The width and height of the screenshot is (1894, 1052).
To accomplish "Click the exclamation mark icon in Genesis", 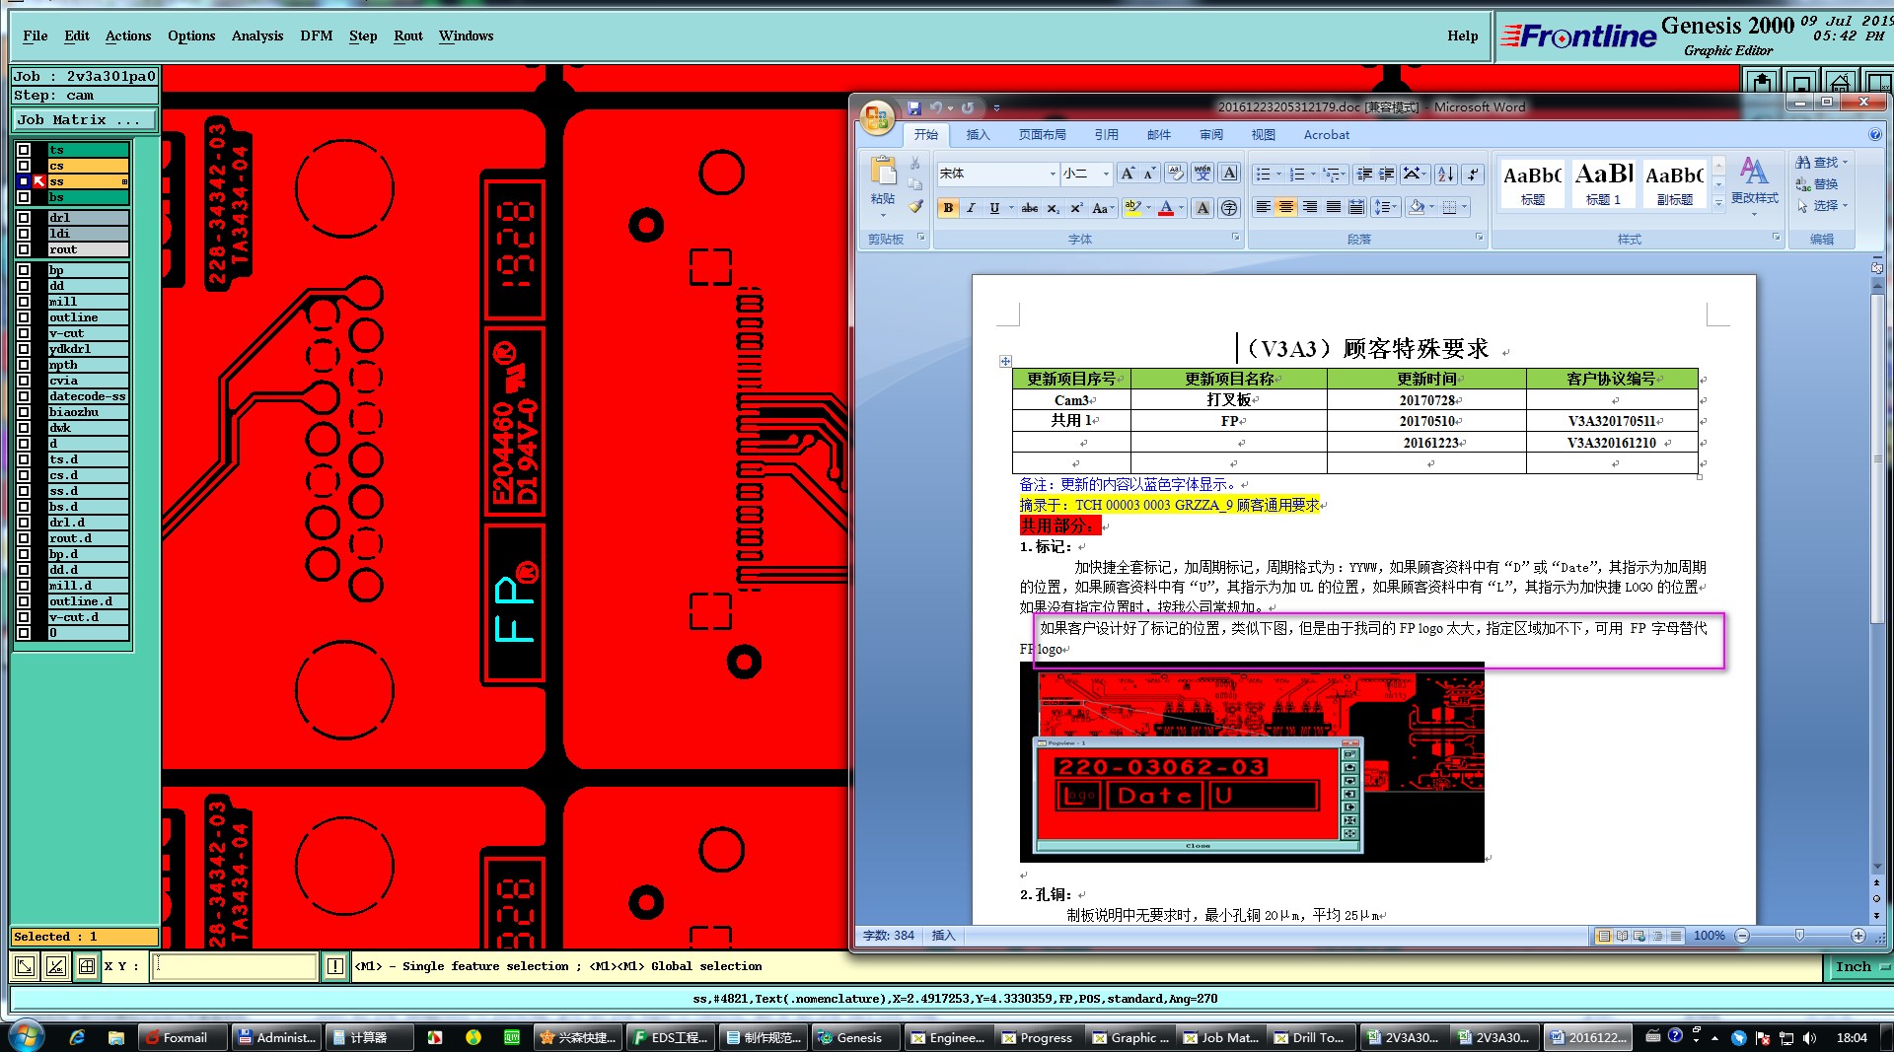I will (335, 966).
